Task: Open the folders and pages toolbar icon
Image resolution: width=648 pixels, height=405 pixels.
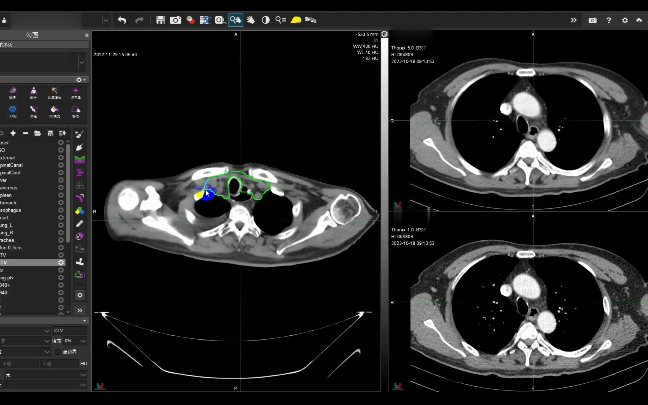Action: point(311,20)
